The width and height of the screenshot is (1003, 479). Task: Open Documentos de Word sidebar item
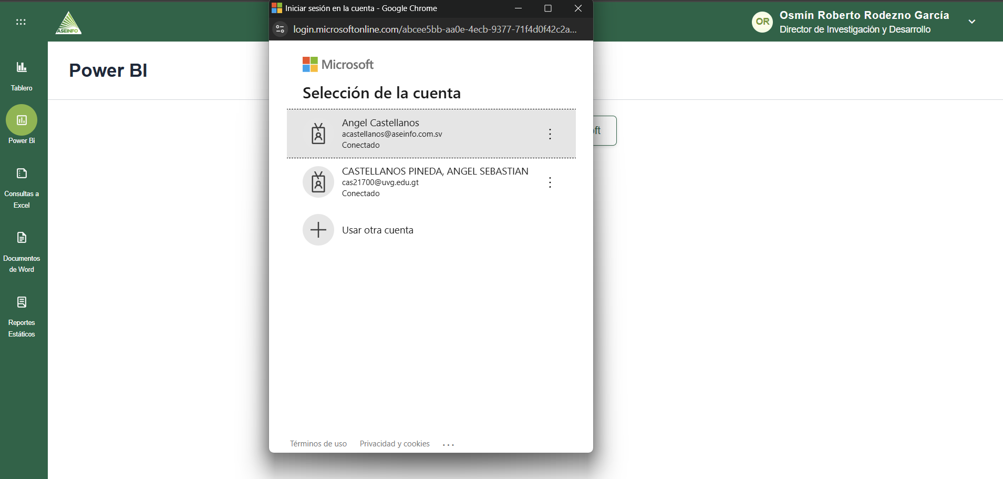pyautogui.click(x=22, y=252)
